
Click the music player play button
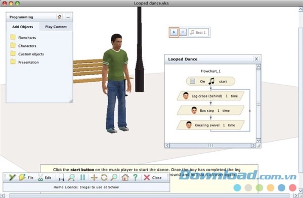coord(174,32)
